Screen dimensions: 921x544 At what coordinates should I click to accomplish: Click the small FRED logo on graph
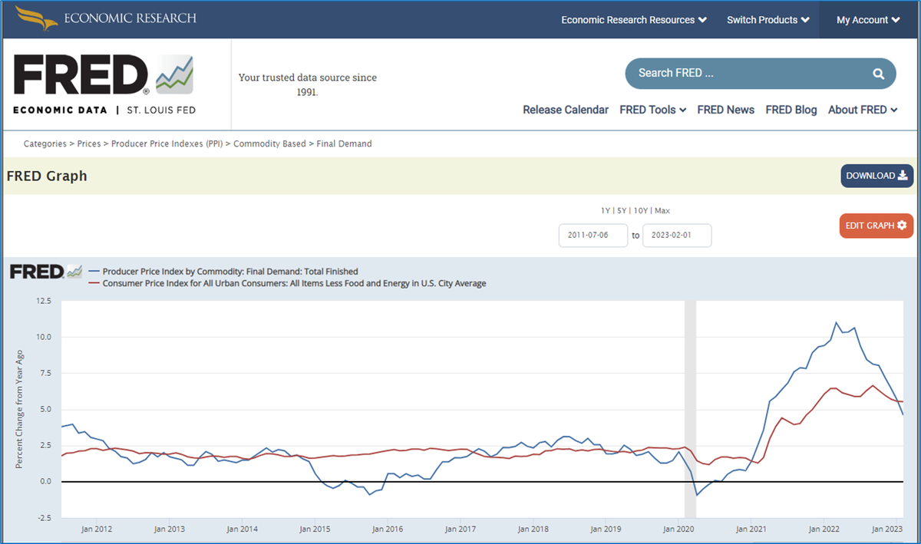point(46,271)
